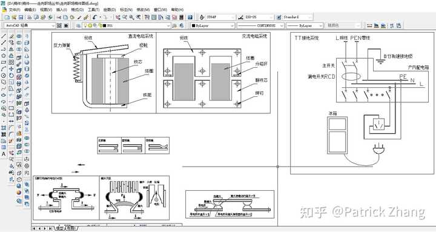Expand the T01 layer dropdown list

[x=168, y=25]
